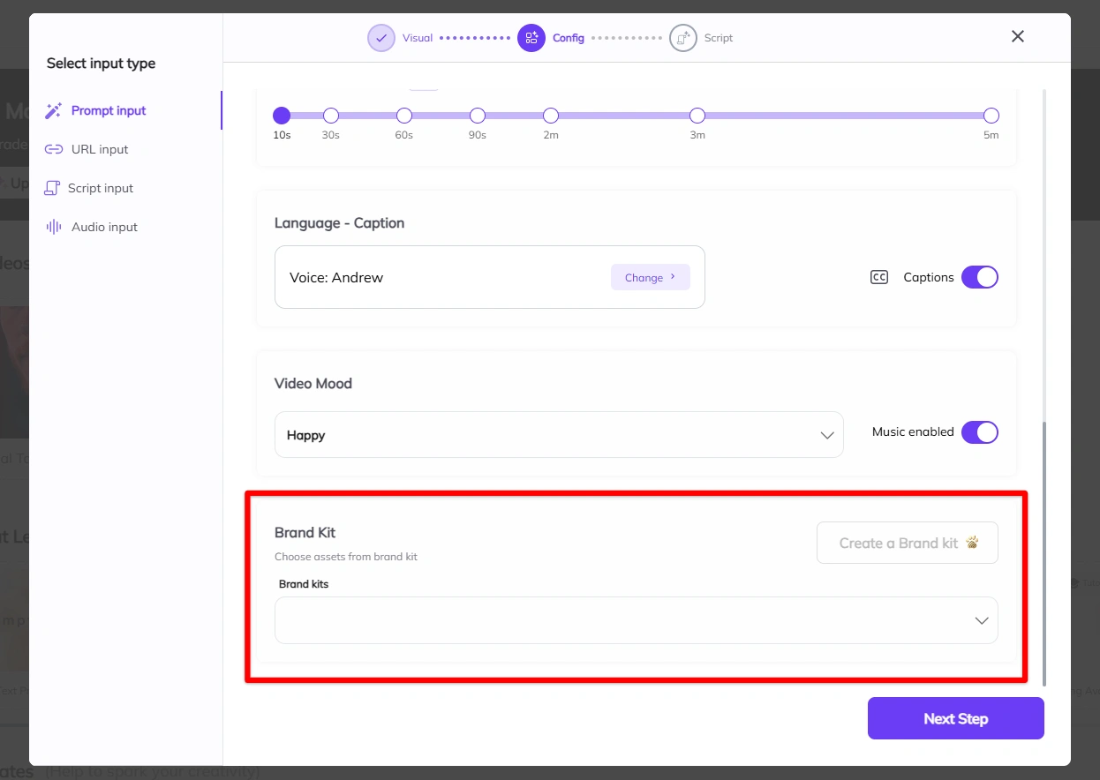Image resolution: width=1100 pixels, height=780 pixels.
Task: Click the CC captions icon
Action: click(879, 277)
